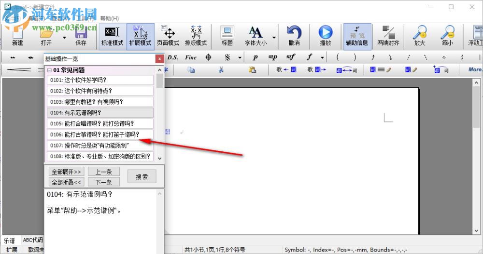The height and width of the screenshot is (254, 483).
Task: Switch to 标准模式 standard mode
Action: 112,36
